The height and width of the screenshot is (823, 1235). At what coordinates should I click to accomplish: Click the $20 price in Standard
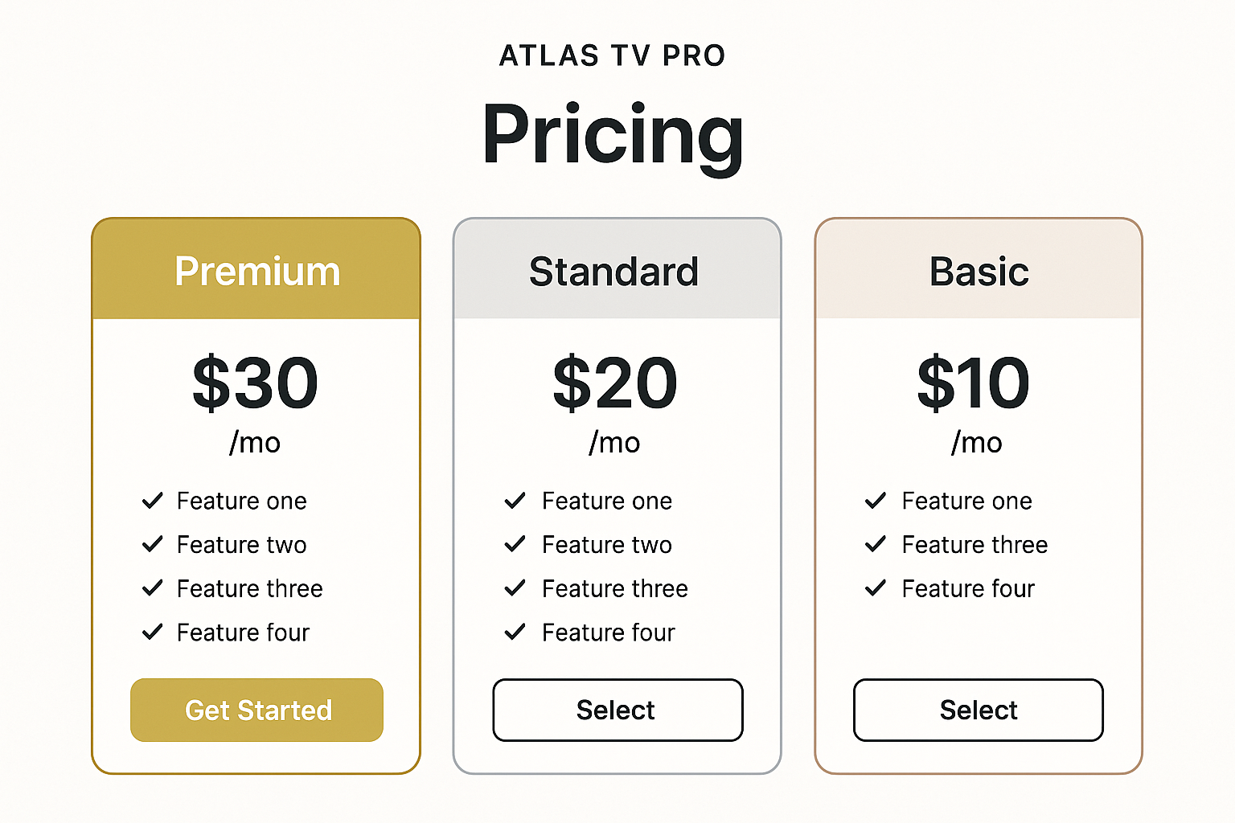(616, 383)
